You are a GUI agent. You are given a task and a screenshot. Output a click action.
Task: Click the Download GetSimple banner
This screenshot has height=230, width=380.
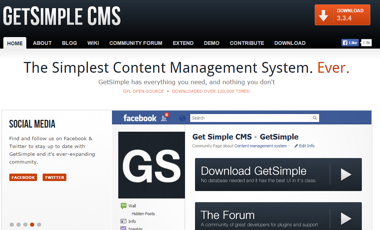click(x=278, y=174)
